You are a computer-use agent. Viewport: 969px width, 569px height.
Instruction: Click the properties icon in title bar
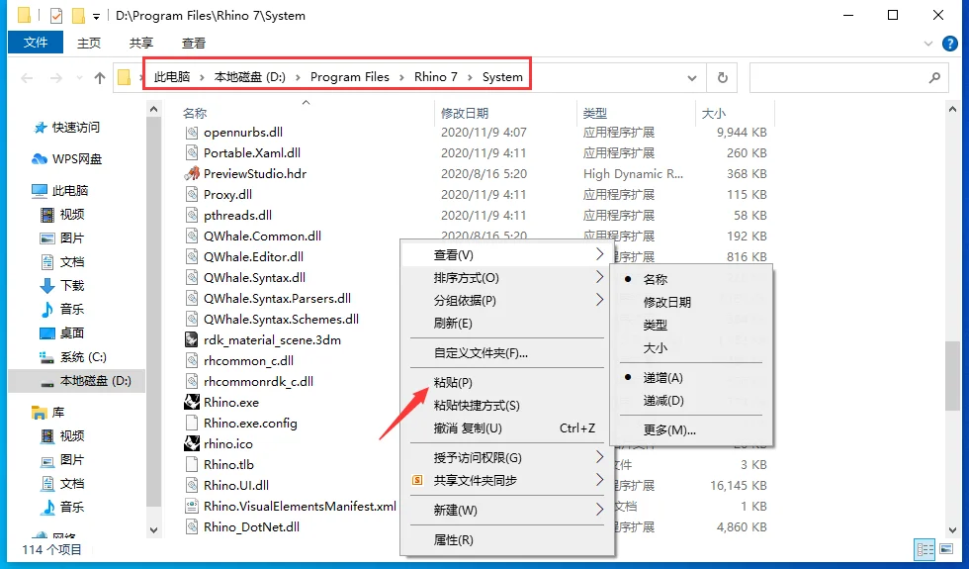tap(55, 16)
